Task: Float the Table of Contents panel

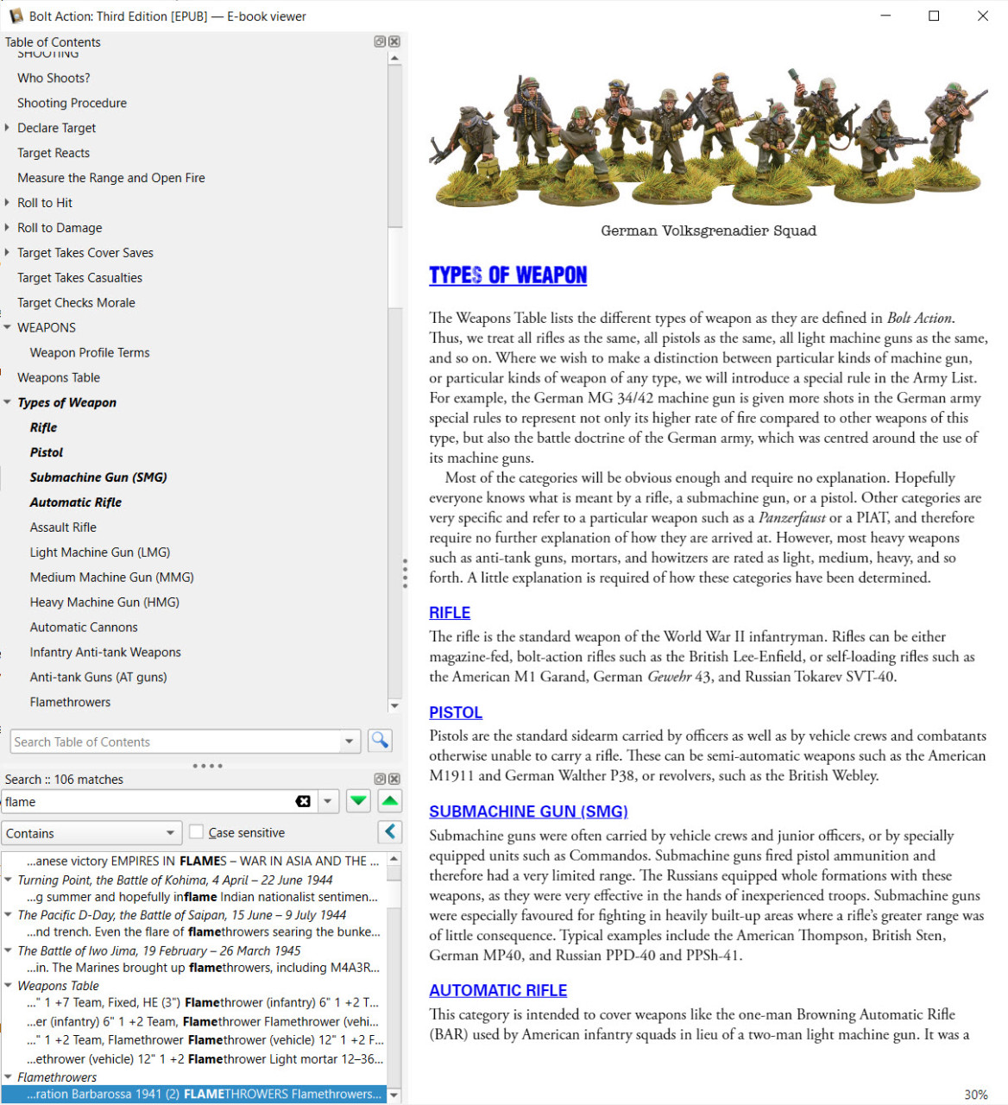Action: pyautogui.click(x=380, y=41)
